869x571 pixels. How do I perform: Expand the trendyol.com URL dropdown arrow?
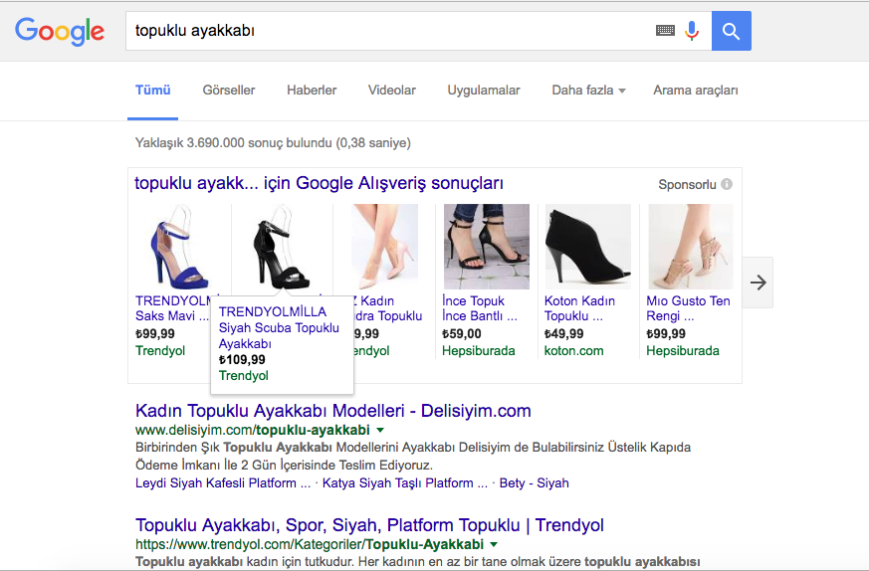click(x=494, y=544)
